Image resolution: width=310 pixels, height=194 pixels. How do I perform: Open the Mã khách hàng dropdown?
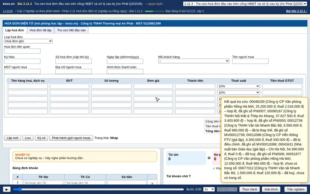[193, 61]
